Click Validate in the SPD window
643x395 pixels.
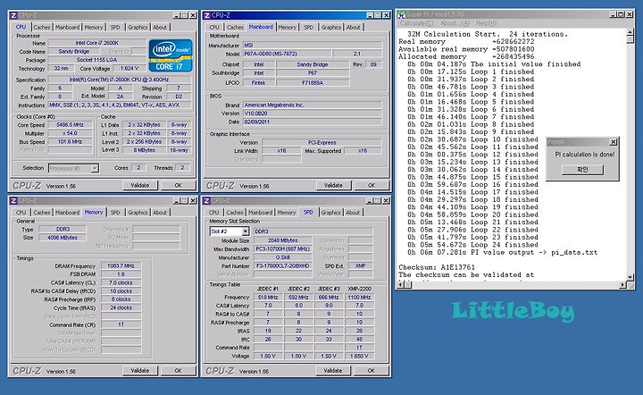pos(333,370)
